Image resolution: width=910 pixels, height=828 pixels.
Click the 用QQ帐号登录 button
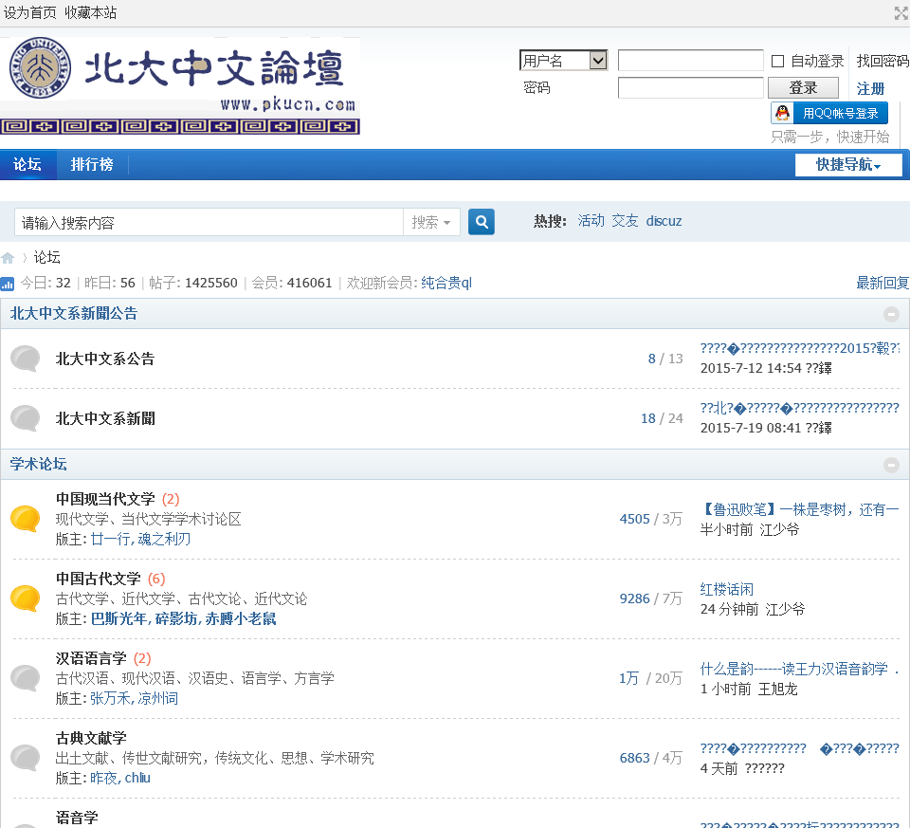[x=830, y=113]
